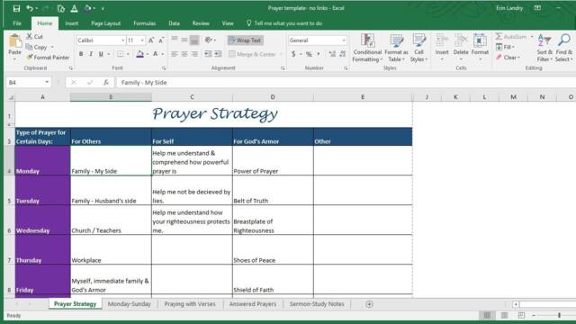Switch to the Answered Prayers sheet tab
The height and width of the screenshot is (324, 576).
coord(252,304)
